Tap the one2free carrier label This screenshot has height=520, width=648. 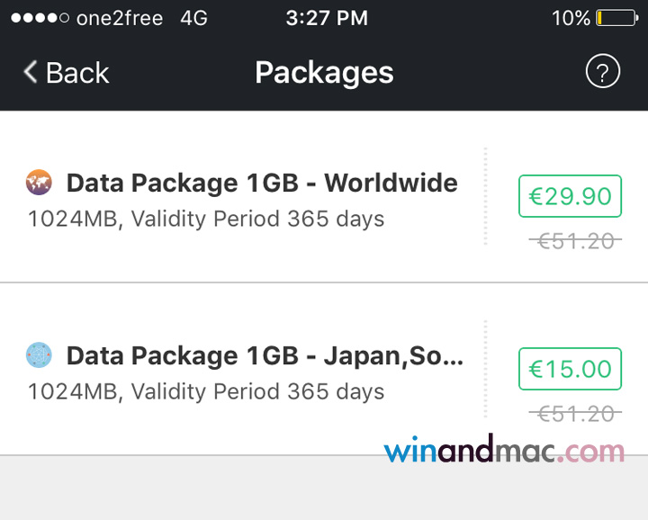coord(120,18)
